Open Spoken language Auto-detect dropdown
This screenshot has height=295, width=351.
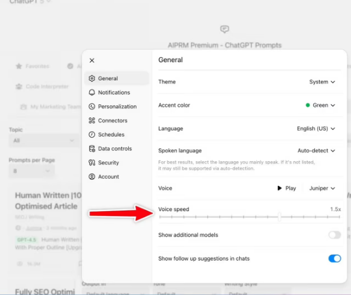(317, 151)
